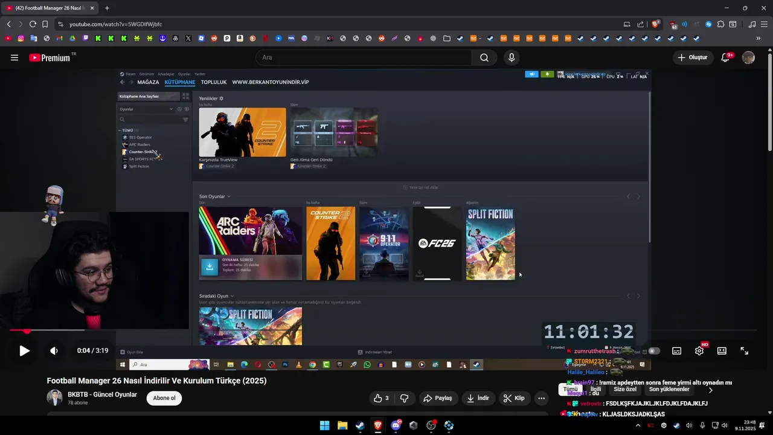Toggle subtitles with the captions button

pyautogui.click(x=677, y=350)
